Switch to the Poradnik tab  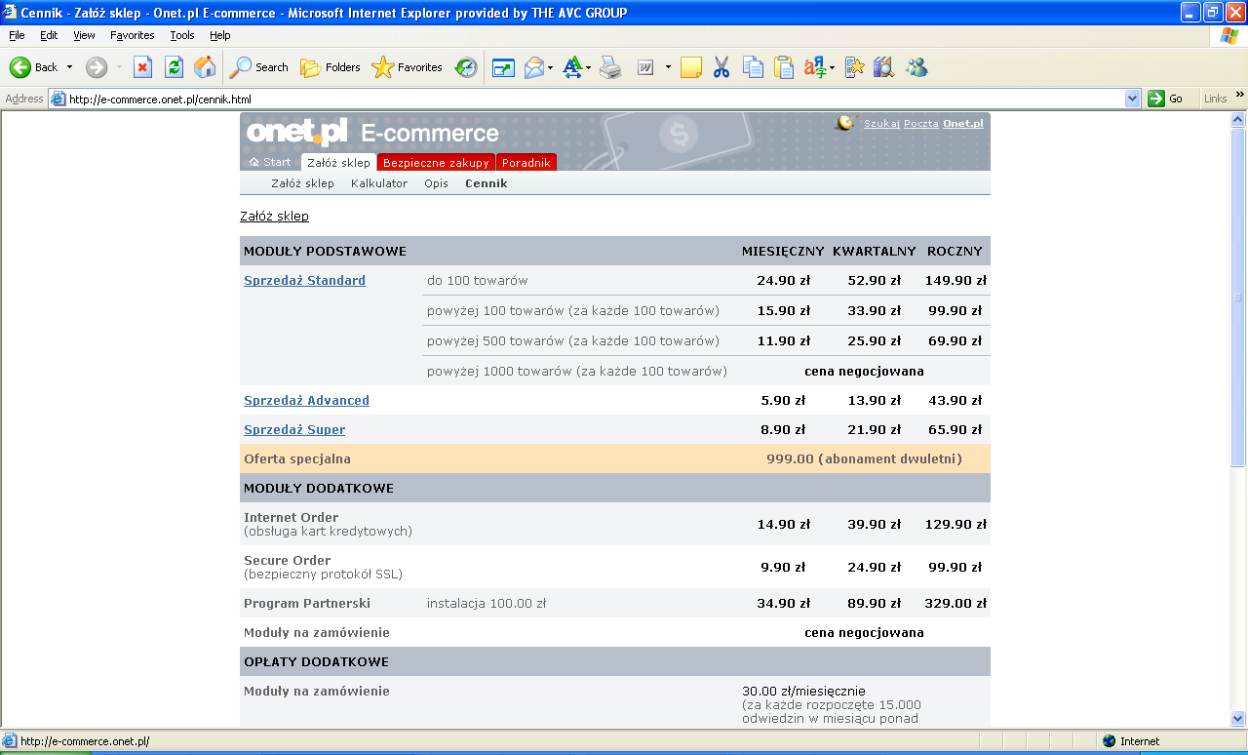pos(526,163)
